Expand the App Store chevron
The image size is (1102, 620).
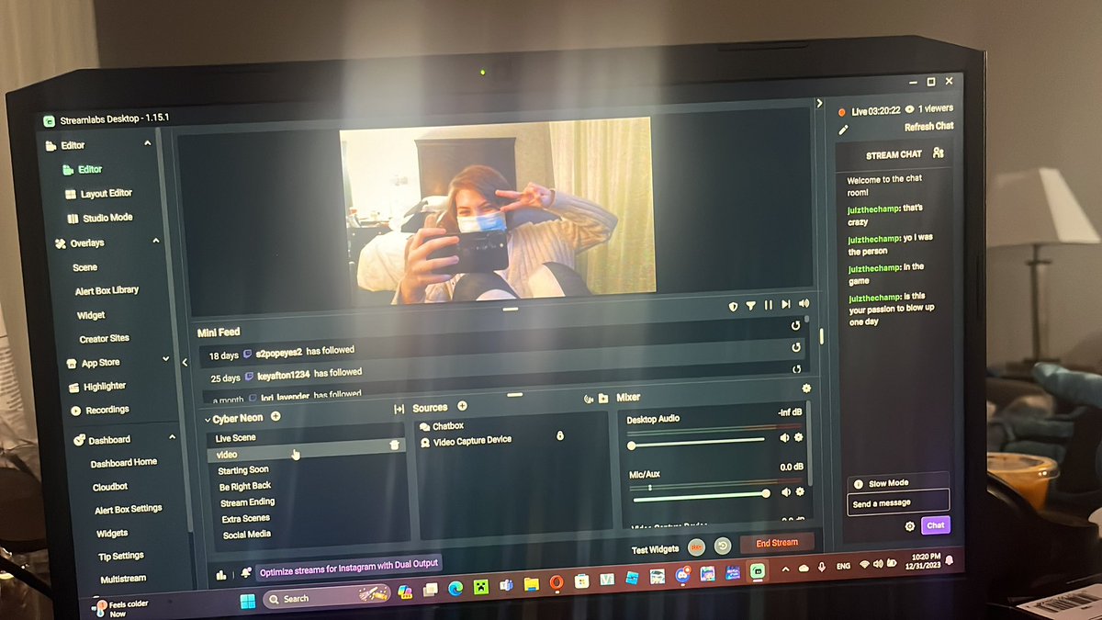click(x=166, y=359)
